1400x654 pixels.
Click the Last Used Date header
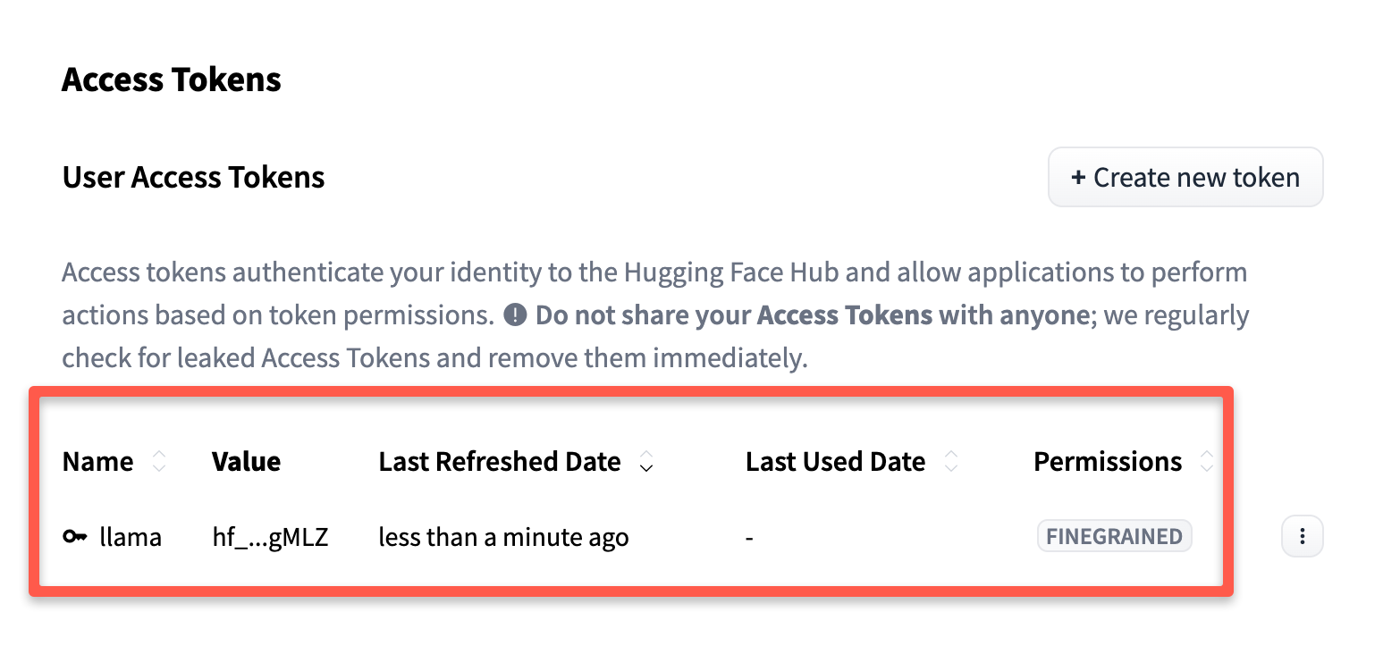pyautogui.click(x=835, y=461)
